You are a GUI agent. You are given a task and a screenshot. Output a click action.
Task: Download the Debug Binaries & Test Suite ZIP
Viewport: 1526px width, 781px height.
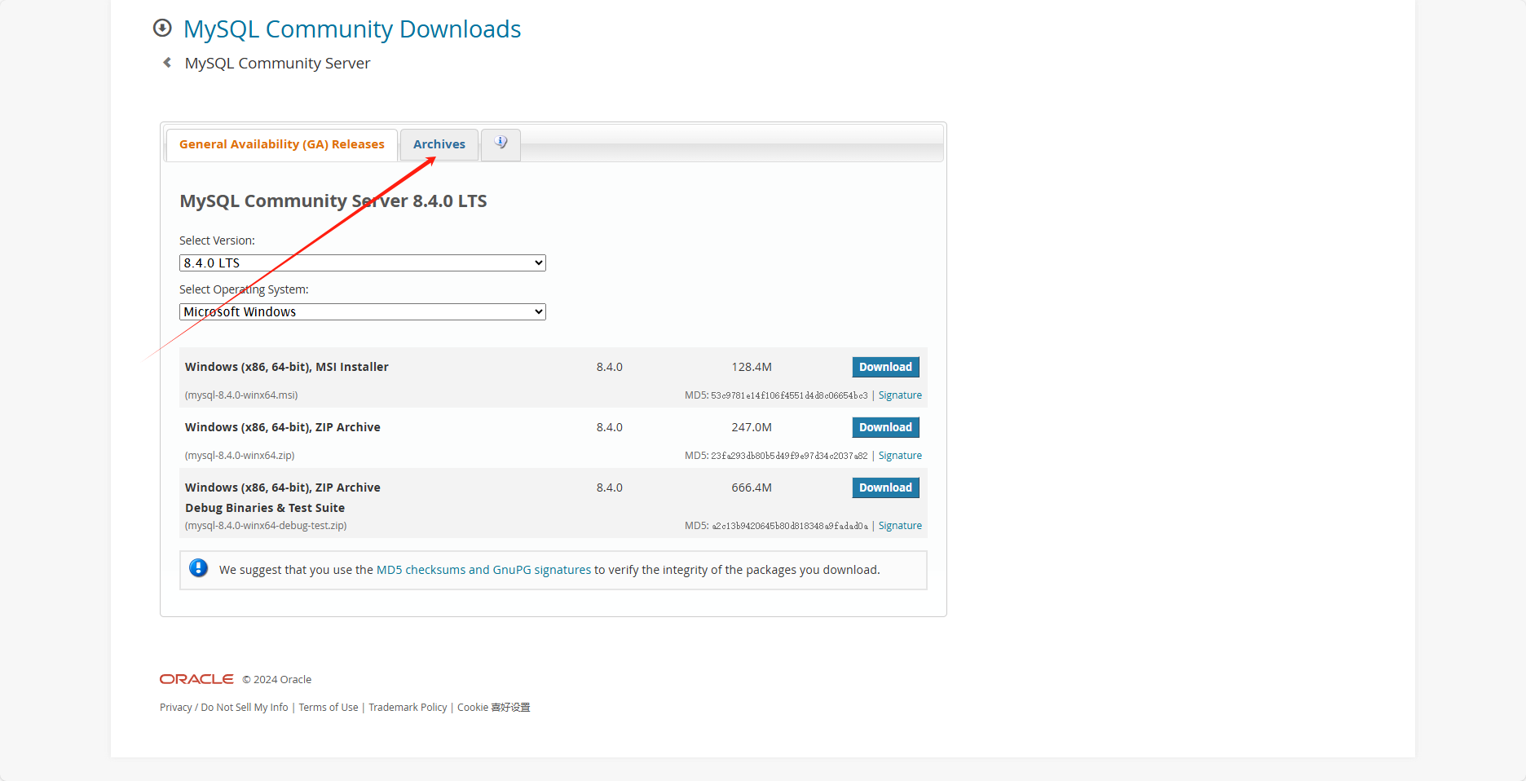click(886, 488)
